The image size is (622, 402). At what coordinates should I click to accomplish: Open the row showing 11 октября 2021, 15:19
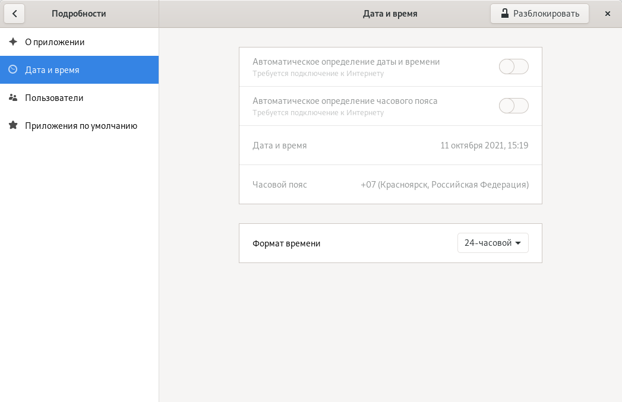(390, 145)
